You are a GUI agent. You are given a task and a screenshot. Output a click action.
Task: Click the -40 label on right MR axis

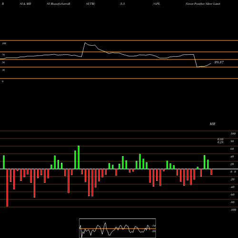click(x=232, y=187)
